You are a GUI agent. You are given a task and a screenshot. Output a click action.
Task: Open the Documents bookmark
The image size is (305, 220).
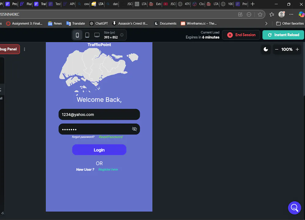165,23
